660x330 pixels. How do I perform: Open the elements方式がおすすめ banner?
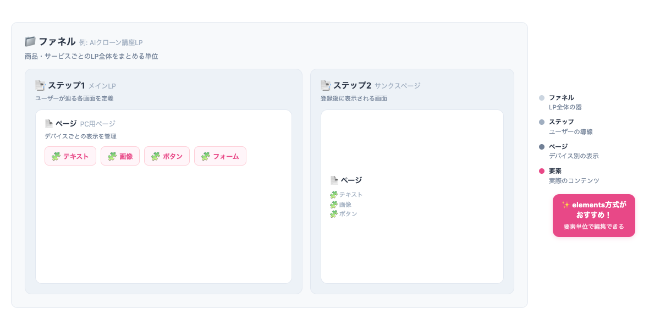(x=594, y=215)
